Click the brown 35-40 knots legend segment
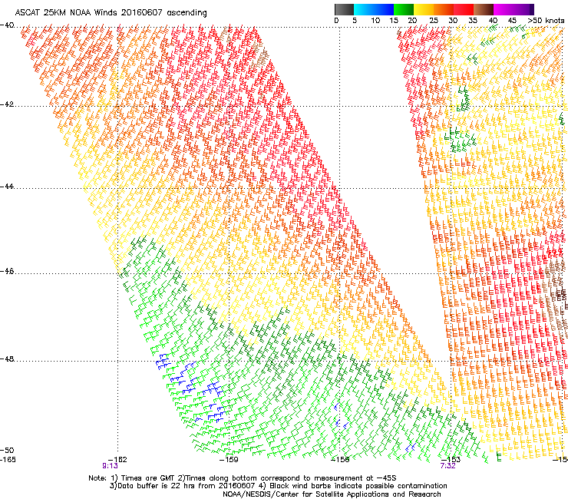The height and width of the screenshot is (499, 568). pos(484,9)
